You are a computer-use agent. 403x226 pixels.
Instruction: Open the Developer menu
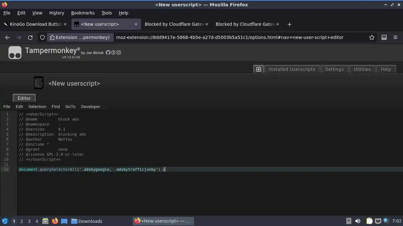point(90,106)
